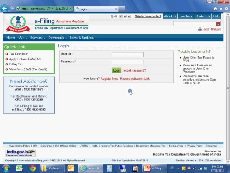
Task: Open the Contact Us tab
Action: pyautogui.click(x=203, y=16)
